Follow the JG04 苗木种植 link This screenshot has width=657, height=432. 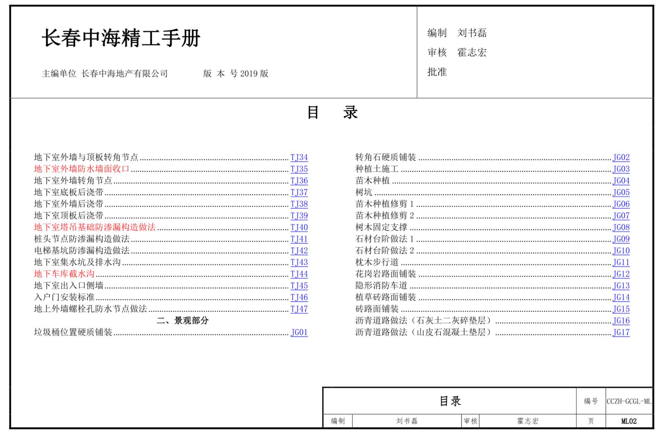pos(621,181)
